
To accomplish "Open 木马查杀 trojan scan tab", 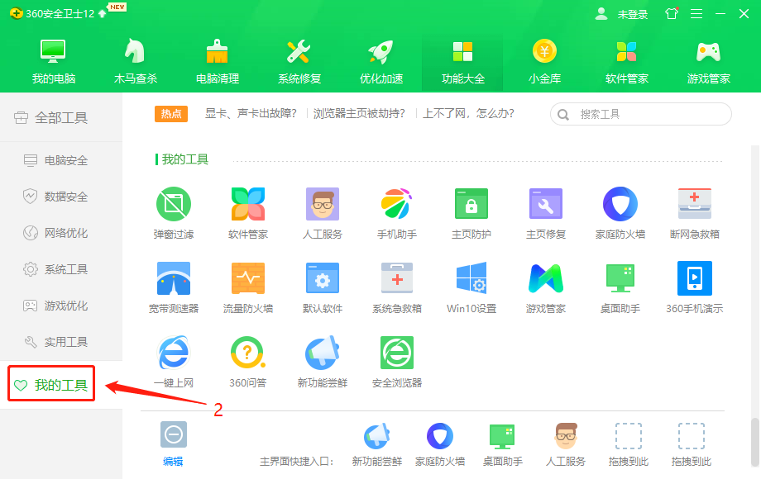I will tap(136, 61).
